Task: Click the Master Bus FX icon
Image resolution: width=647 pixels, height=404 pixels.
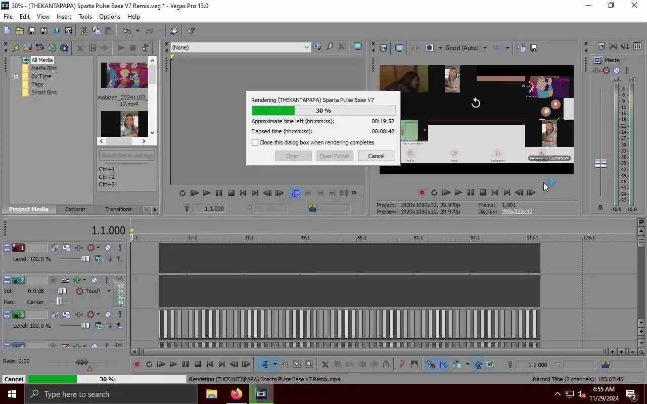Action: click(x=596, y=70)
